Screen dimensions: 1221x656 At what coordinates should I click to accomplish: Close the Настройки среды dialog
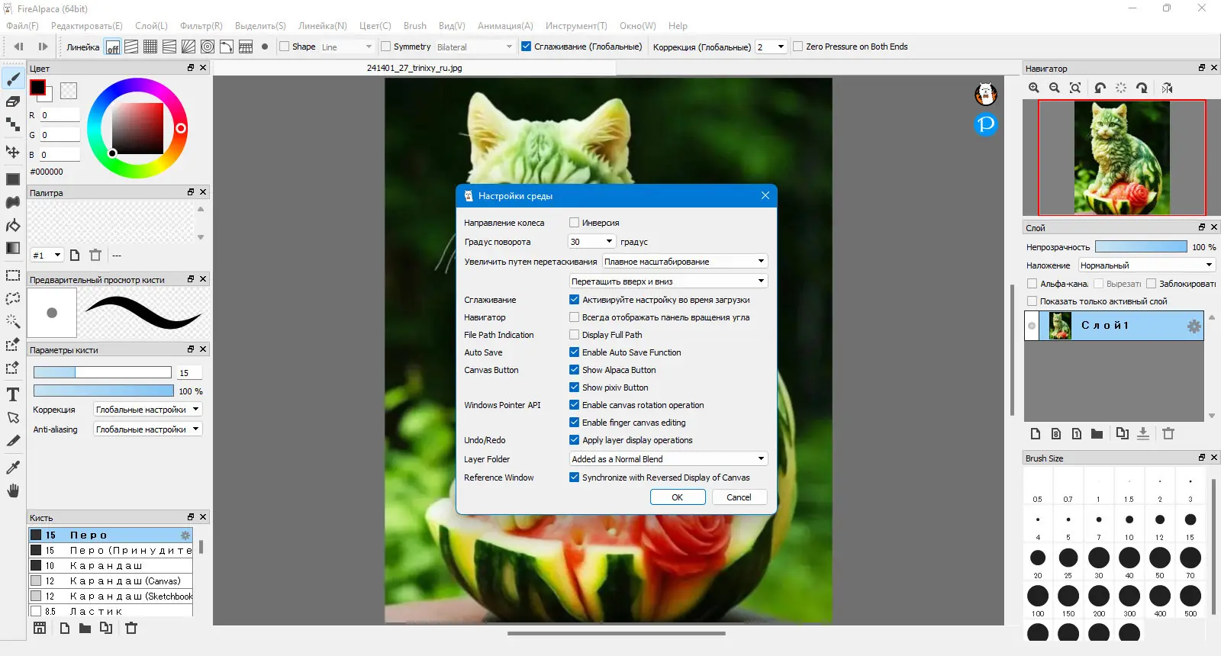click(765, 195)
